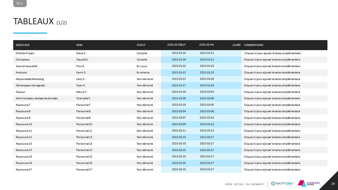Click Chantelle C. start date 2022-02-05
Image resolution: width=338 pixels, height=190 pixels.
click(x=179, y=98)
